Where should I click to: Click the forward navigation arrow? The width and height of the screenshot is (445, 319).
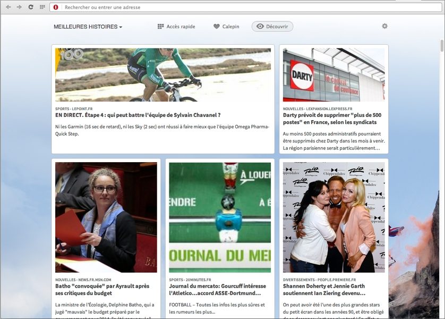tap(19, 7)
